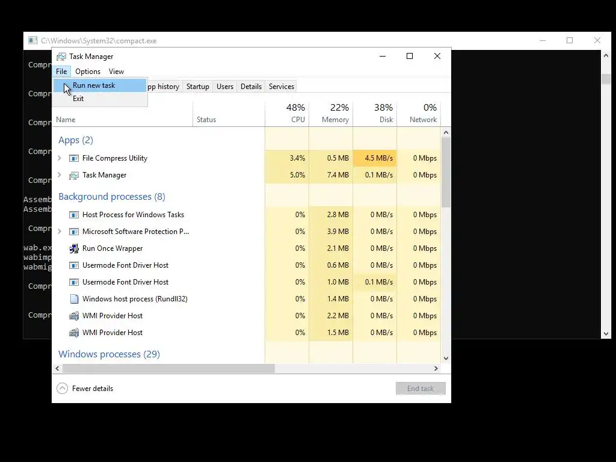
Task: Click the Task Manager title bar icon
Action: [61, 57]
